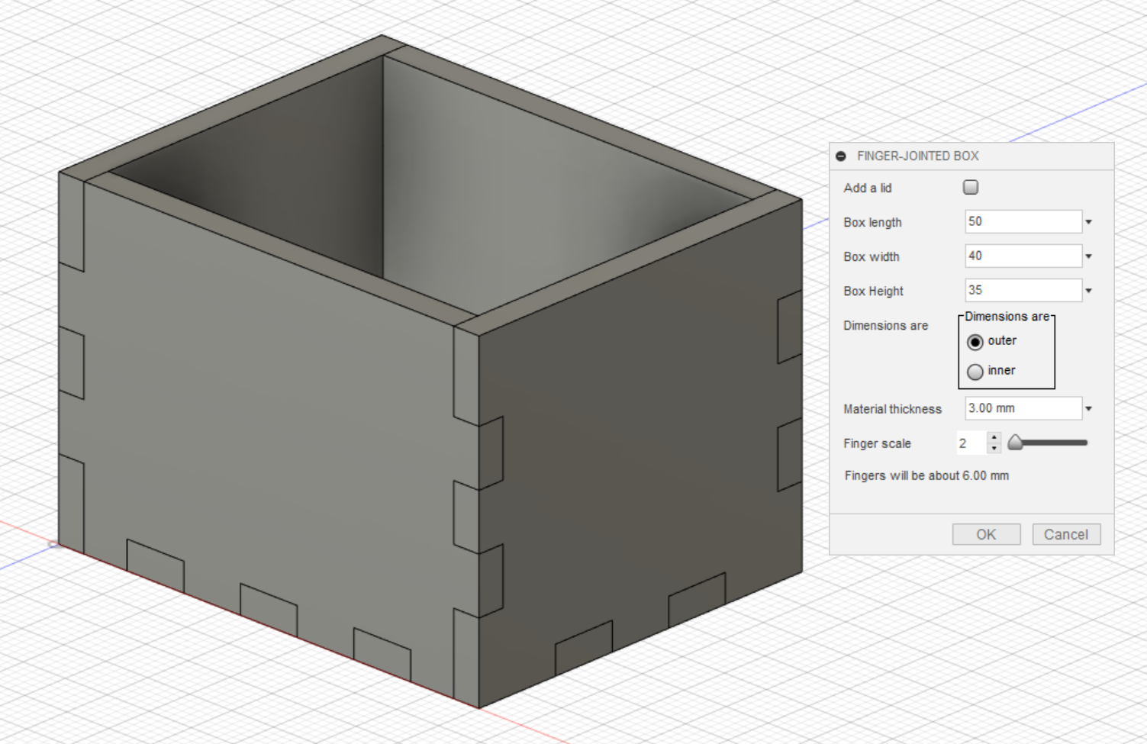Increase Finger scale with up stepper arrow
The height and width of the screenshot is (744, 1147).
(x=994, y=438)
